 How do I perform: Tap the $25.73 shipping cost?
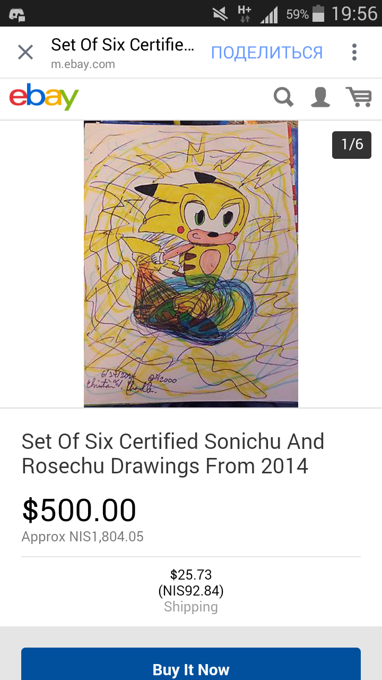coord(191,575)
